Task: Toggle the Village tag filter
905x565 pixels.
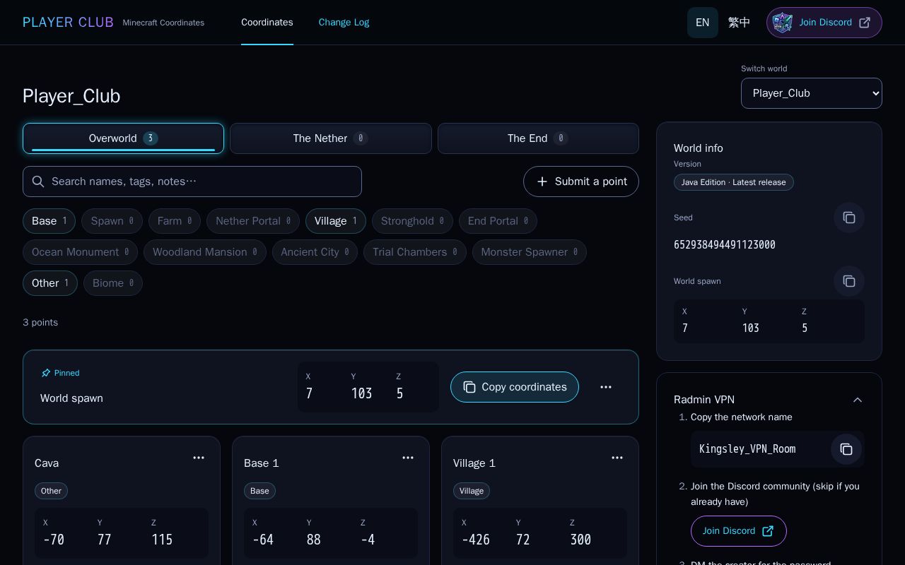Action: tap(336, 221)
